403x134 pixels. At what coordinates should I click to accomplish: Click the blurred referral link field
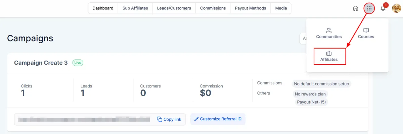(84, 119)
